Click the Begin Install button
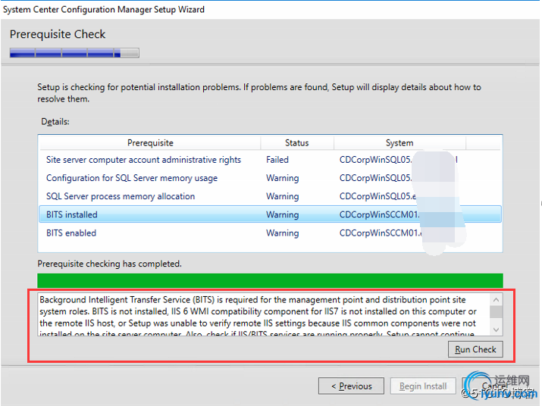542x406 pixels. point(423,386)
